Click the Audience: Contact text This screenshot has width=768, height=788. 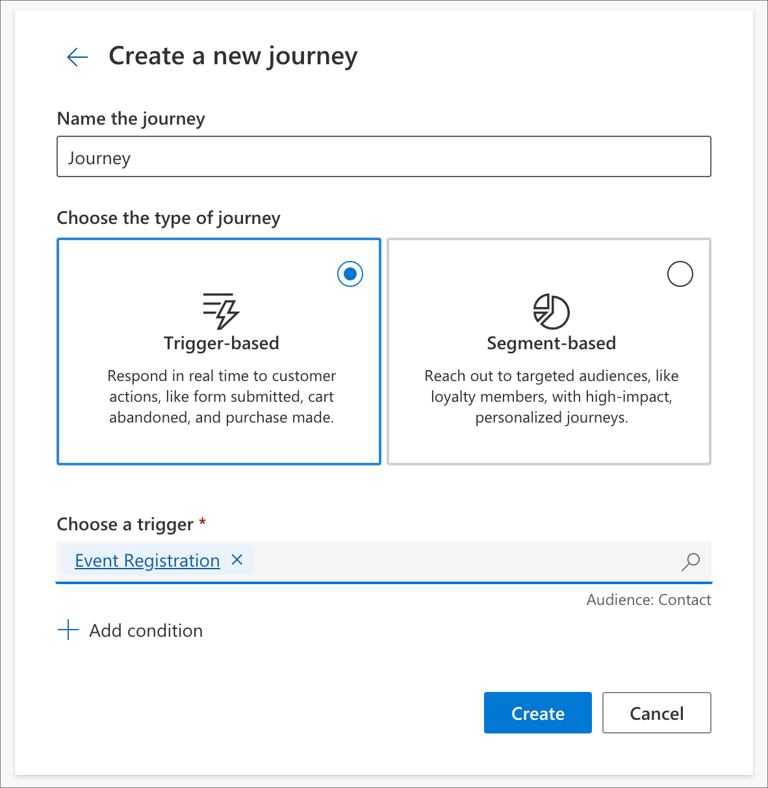click(648, 600)
